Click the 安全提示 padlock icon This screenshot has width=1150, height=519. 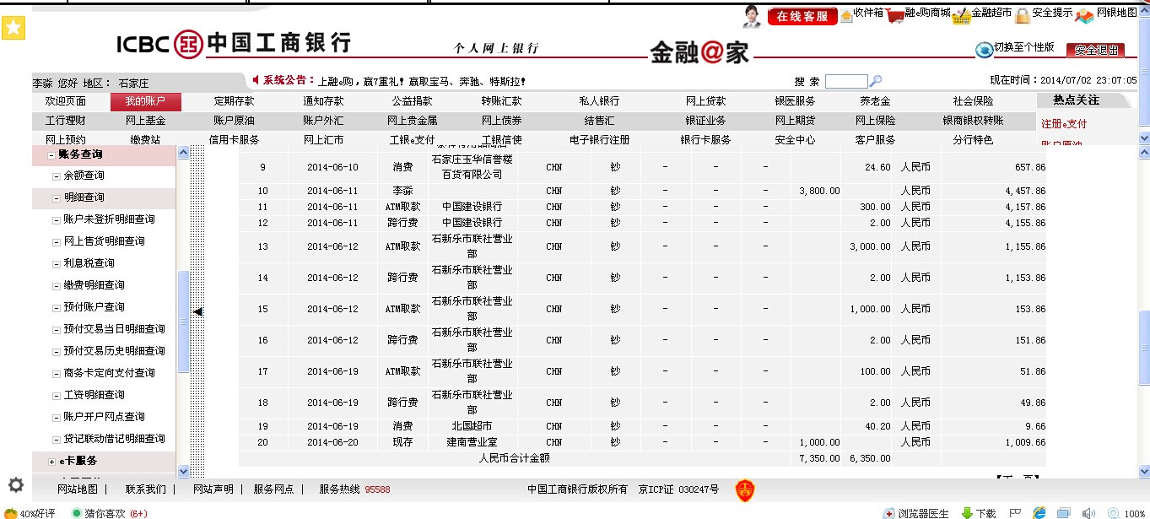(x=1022, y=16)
